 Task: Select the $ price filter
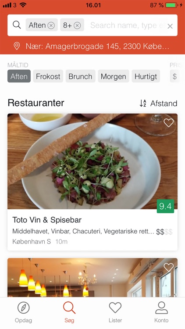174,76
